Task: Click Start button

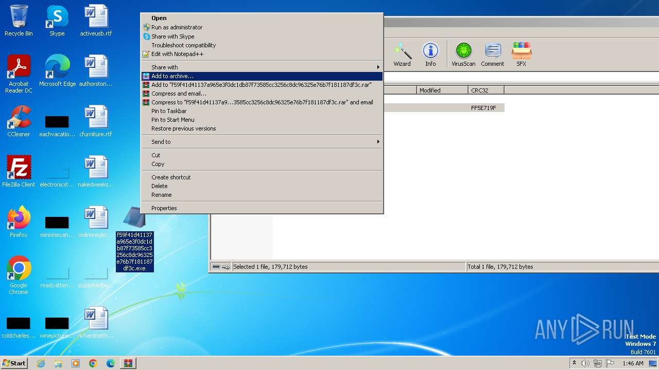Action: click(14, 363)
